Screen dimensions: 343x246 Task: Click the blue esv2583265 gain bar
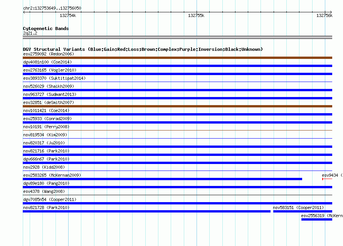click(x=163, y=179)
